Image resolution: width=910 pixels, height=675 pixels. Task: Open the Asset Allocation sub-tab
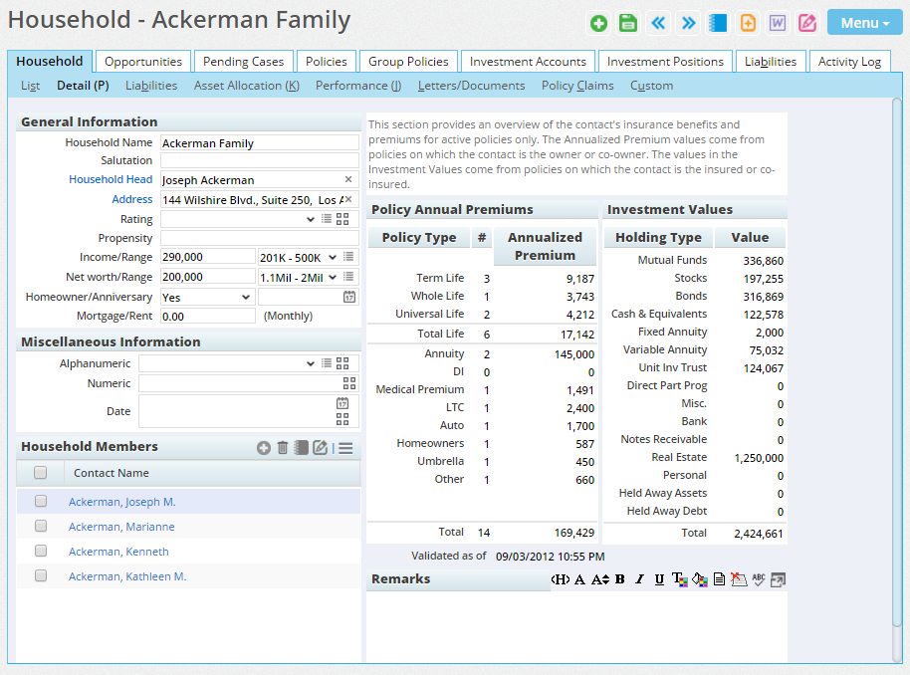(x=246, y=86)
